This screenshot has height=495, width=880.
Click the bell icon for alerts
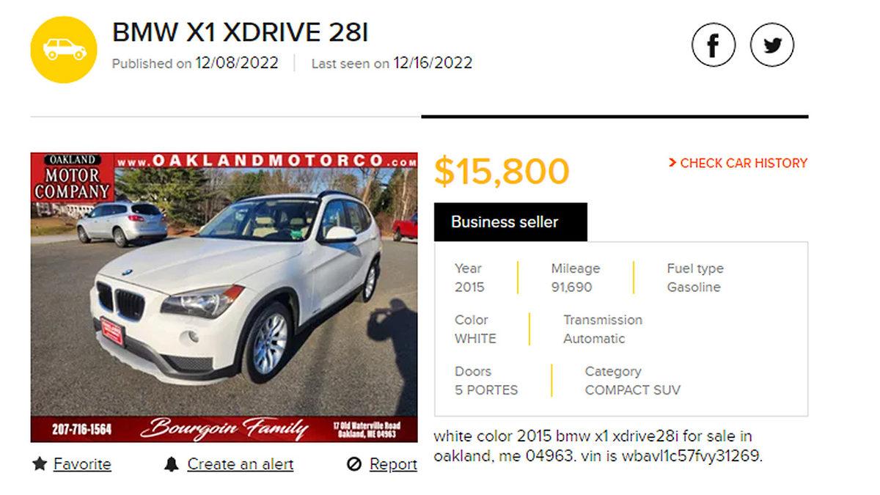tap(172, 464)
